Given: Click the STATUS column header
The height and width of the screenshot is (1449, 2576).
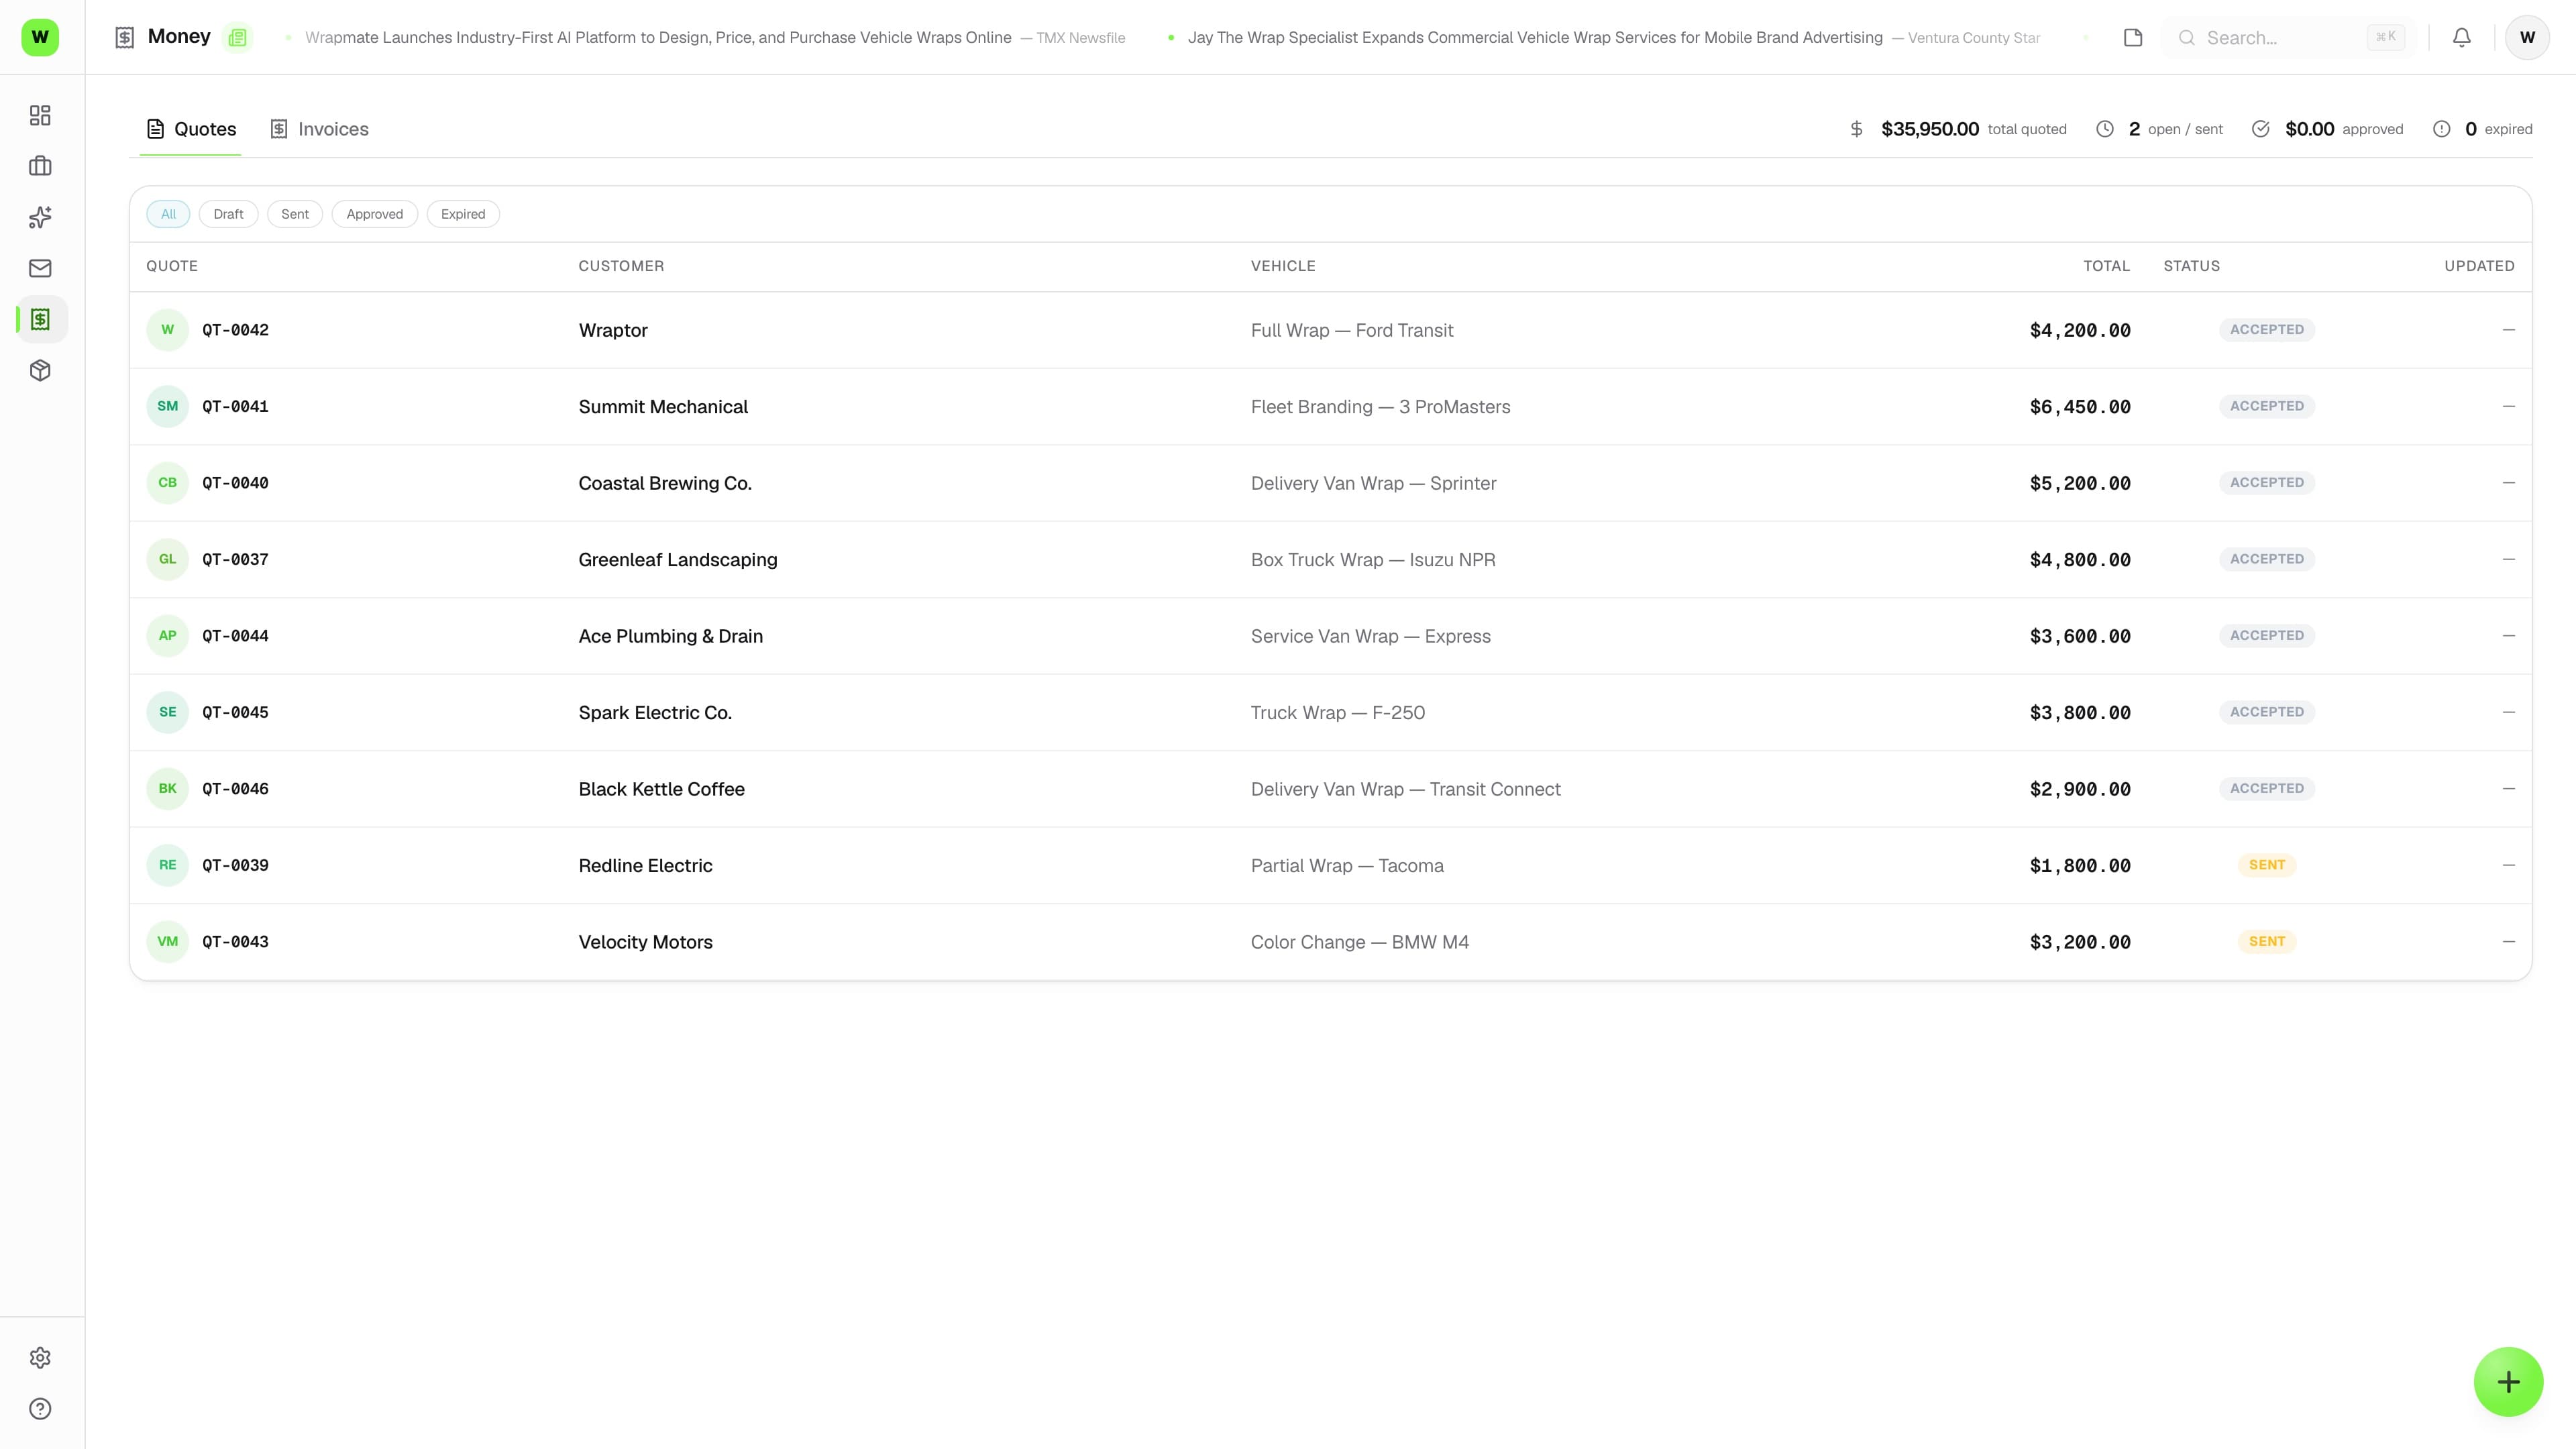Looking at the screenshot, I should point(2191,266).
